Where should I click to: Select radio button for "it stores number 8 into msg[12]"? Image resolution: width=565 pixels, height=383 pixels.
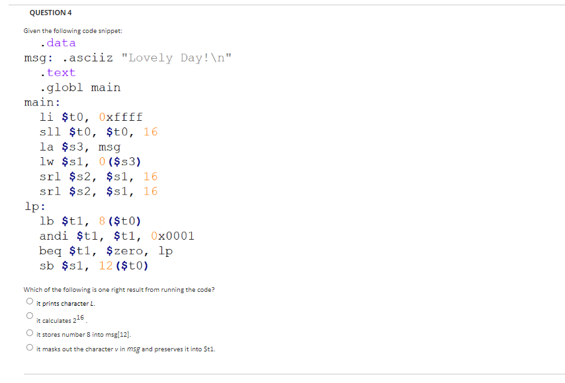point(29,332)
